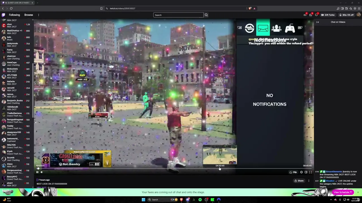
Task: Show hidden system tray icons
Action: click(x=331, y=200)
